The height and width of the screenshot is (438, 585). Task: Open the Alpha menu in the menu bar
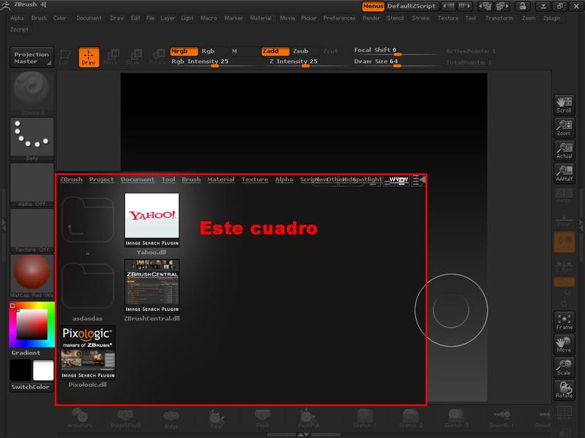pyautogui.click(x=17, y=18)
